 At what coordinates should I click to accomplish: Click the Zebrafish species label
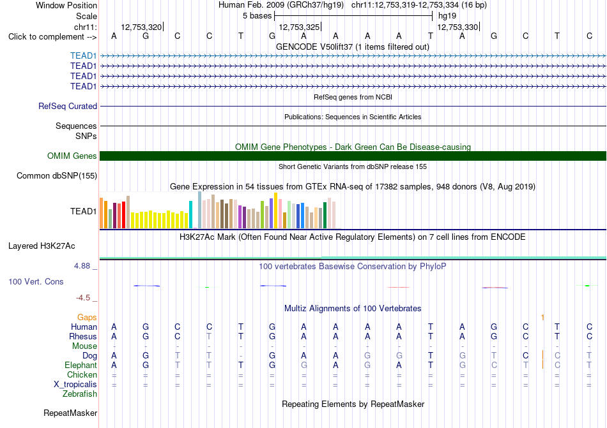pos(80,394)
